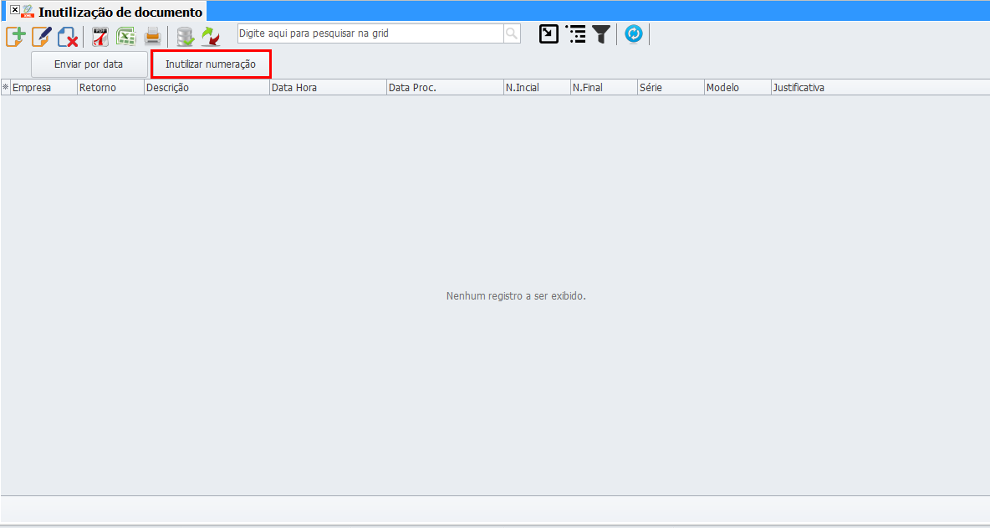This screenshot has width=990, height=528.
Task: Focus the grid search input field
Action: point(370,33)
